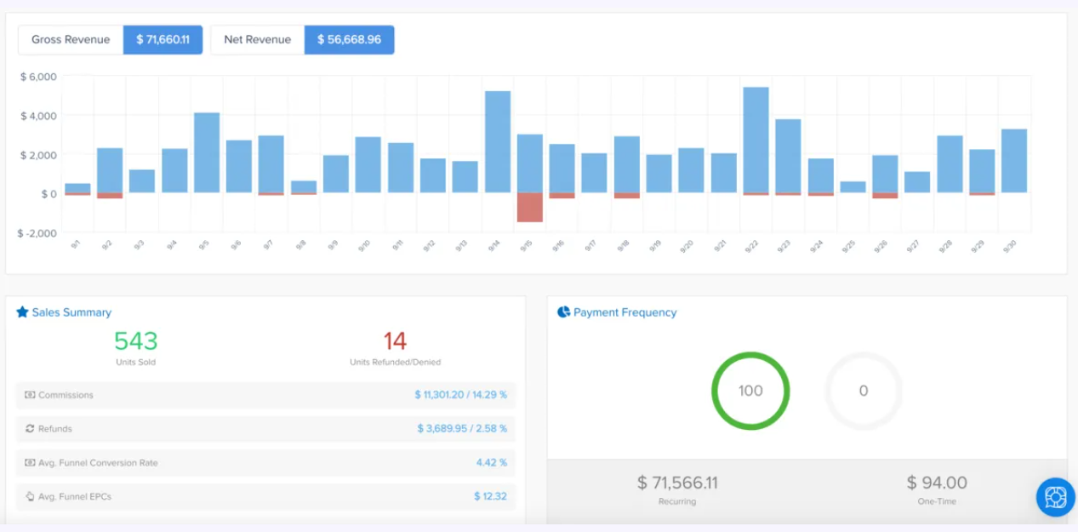
Task: Click the pie chart icon beside Payment Frequency
Action: pyautogui.click(x=563, y=312)
